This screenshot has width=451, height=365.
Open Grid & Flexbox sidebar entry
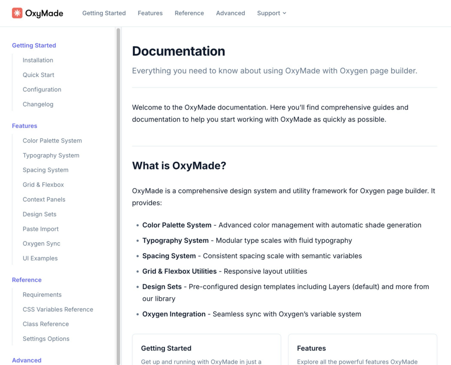(44, 185)
